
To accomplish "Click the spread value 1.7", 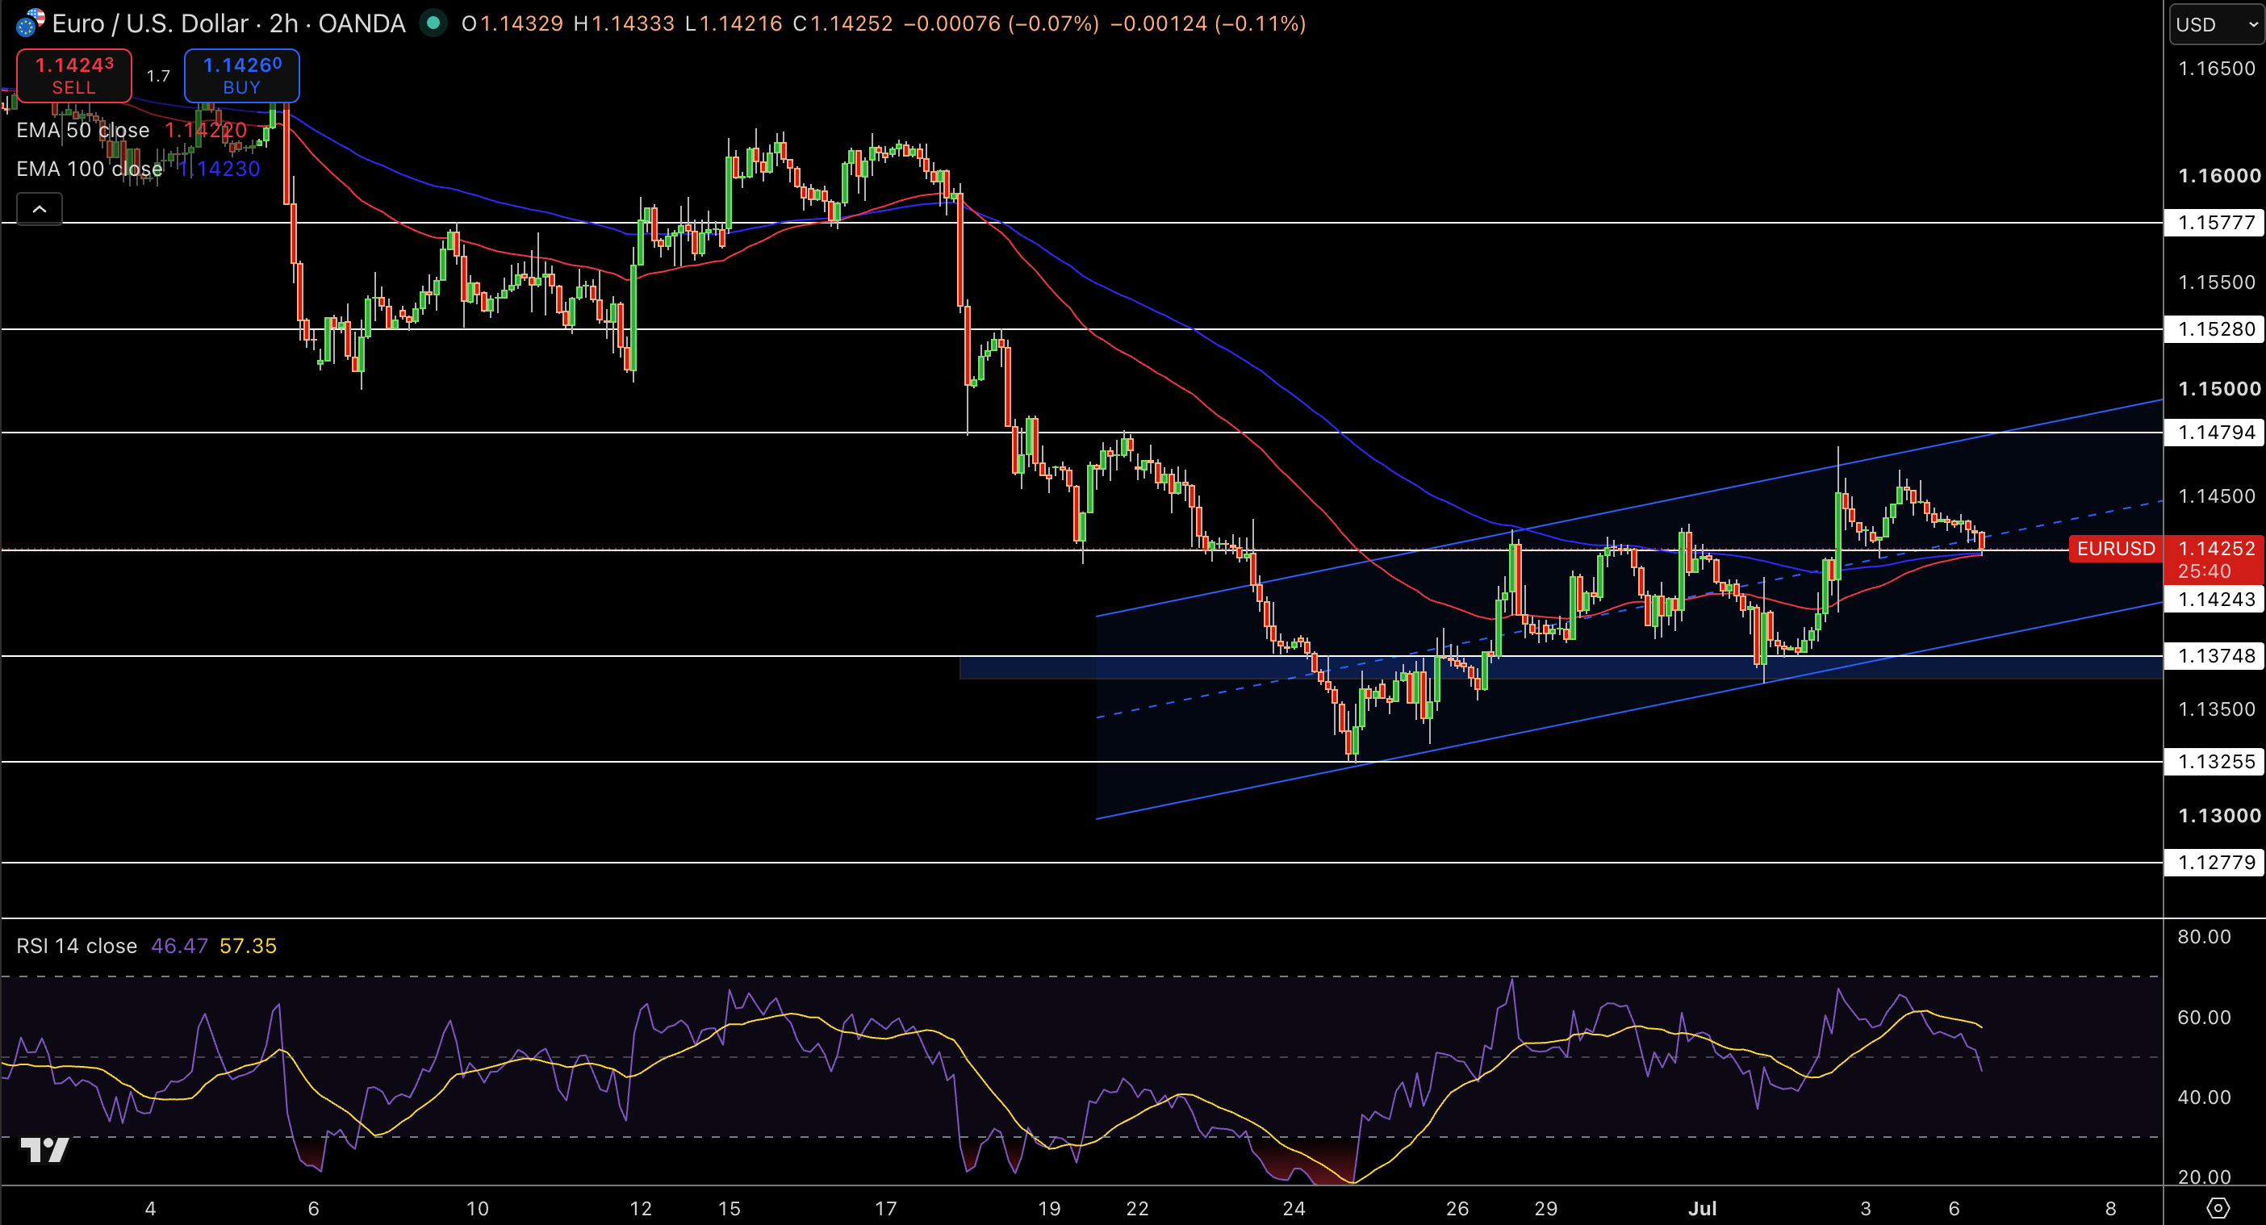I will coord(158,77).
